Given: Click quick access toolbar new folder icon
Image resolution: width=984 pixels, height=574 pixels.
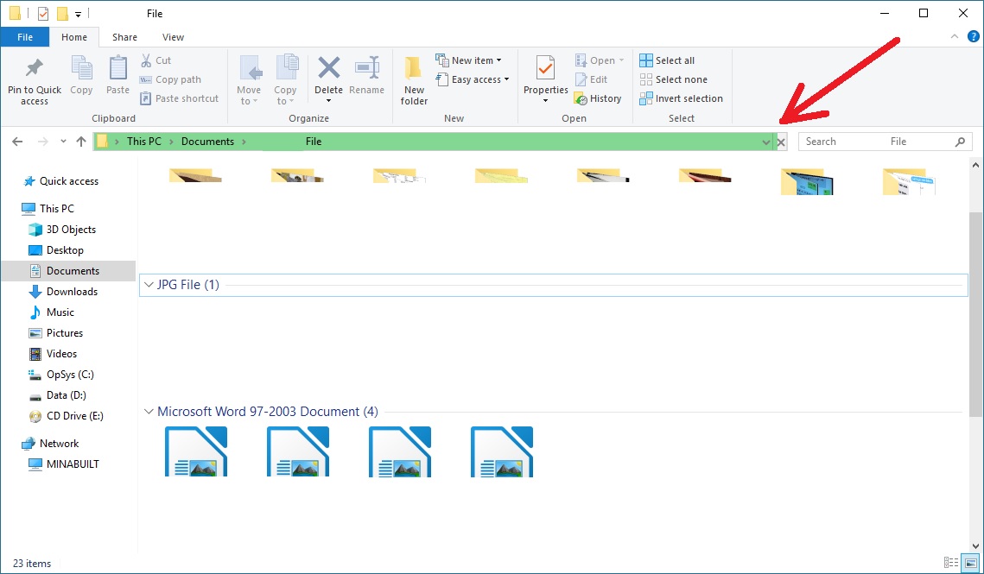Looking at the screenshot, I should pyautogui.click(x=62, y=13).
